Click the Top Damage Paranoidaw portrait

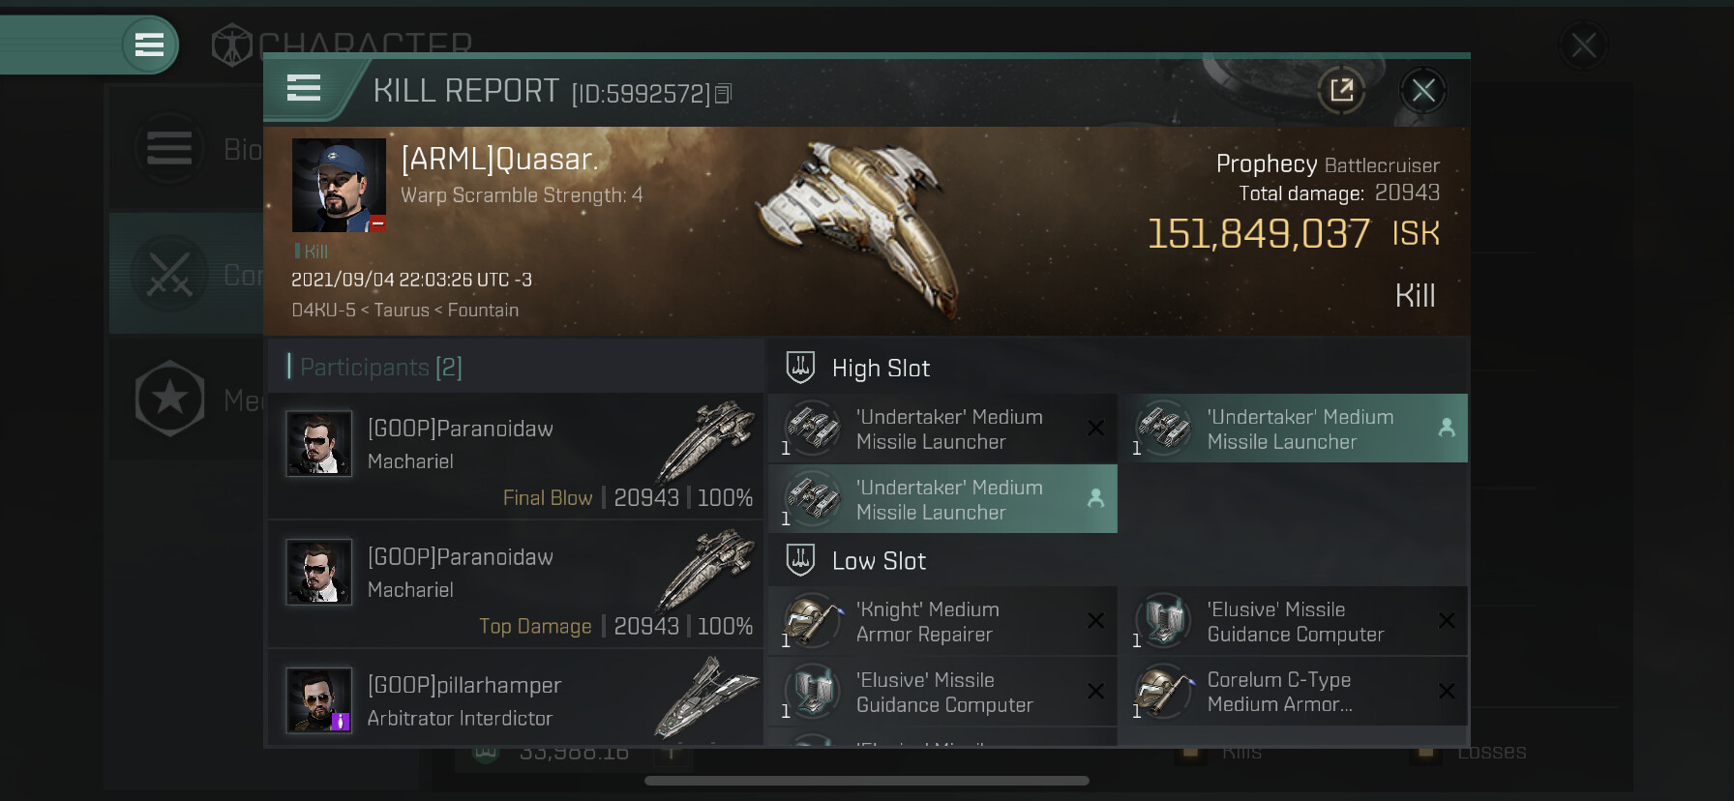[319, 573]
